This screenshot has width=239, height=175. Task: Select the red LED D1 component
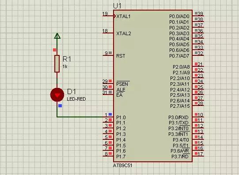[x=57, y=95]
